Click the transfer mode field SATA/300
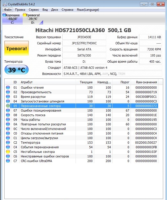The image size is (167, 200). coord(84,56)
